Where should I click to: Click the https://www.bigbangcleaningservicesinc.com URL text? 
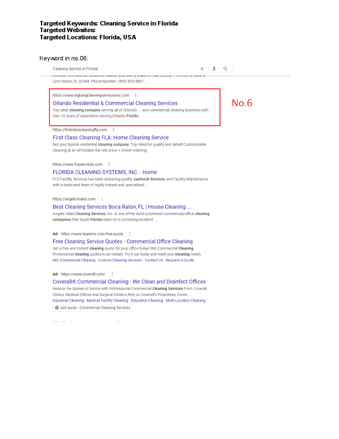pyautogui.click(x=91, y=95)
